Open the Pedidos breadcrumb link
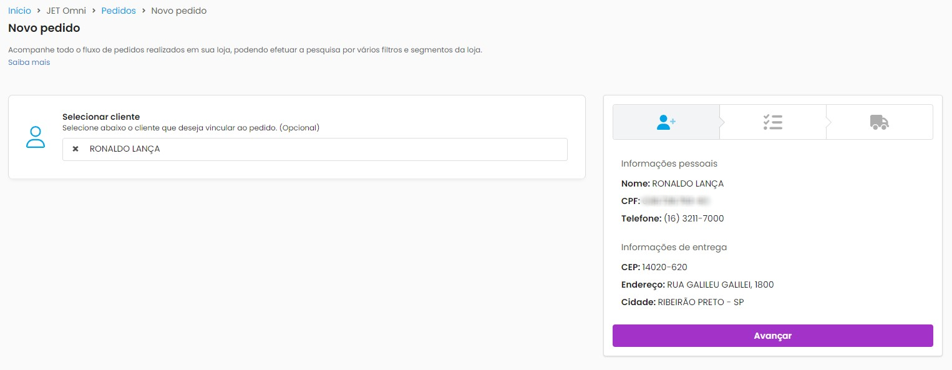This screenshot has width=952, height=370. coord(119,11)
